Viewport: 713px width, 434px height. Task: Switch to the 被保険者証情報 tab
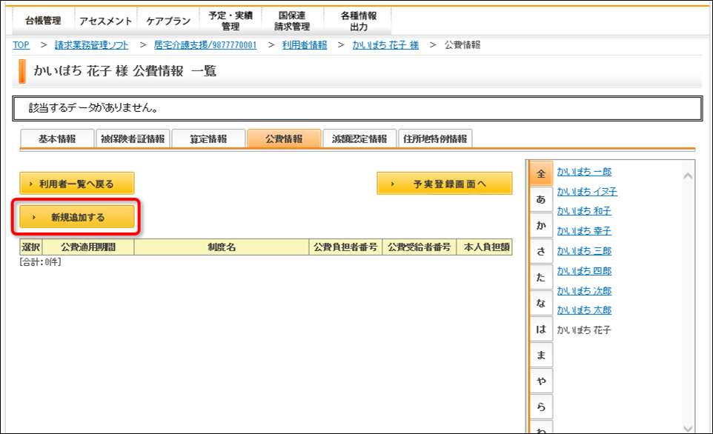[x=133, y=138]
